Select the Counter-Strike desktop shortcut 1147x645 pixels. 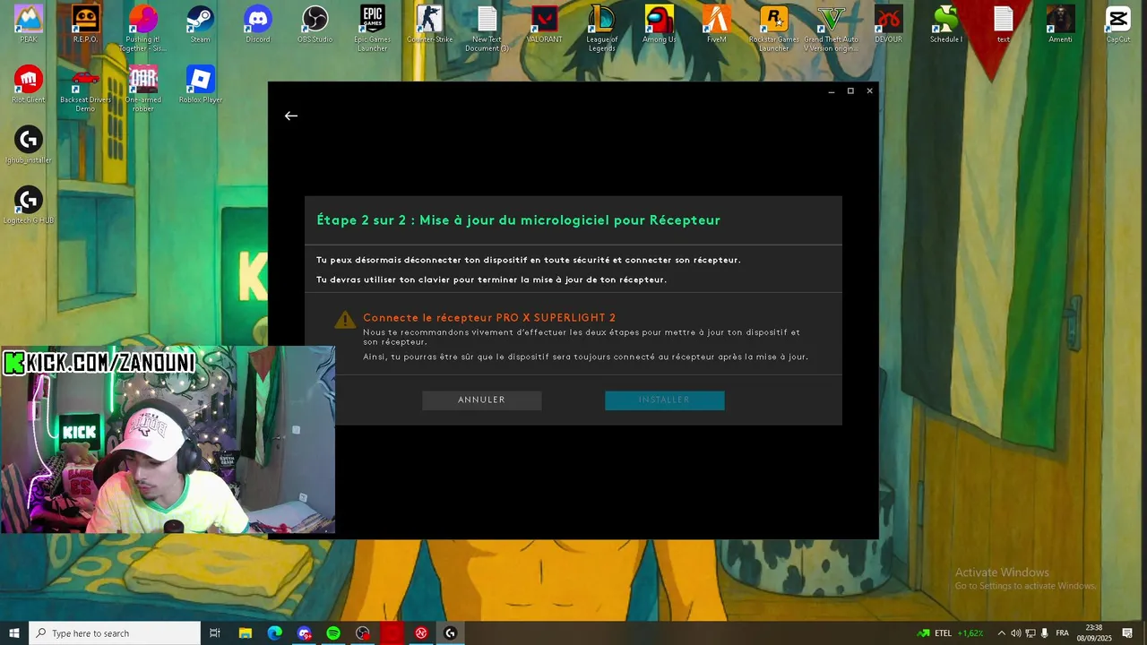coord(430,24)
